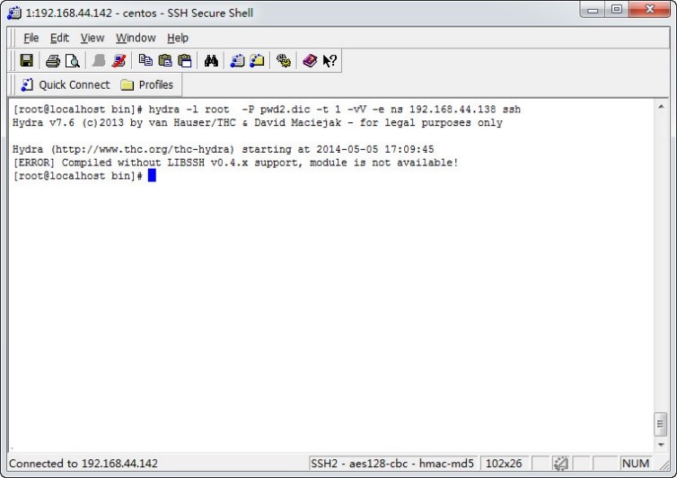Click the Print toolbar icon
Screen dimensions: 677x478
point(53,60)
